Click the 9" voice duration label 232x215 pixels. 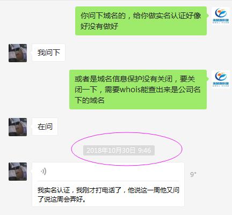coord(193,174)
